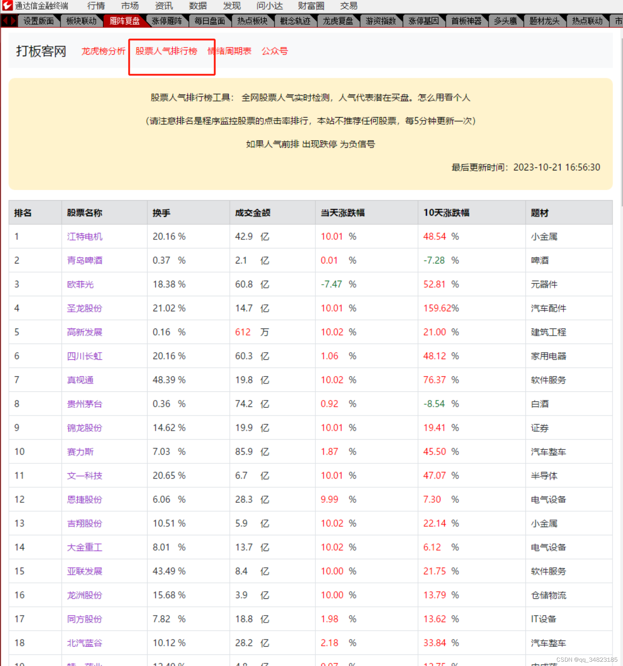This screenshot has width=623, height=666.
Task: Open stock 亚联发展
Action: click(85, 571)
